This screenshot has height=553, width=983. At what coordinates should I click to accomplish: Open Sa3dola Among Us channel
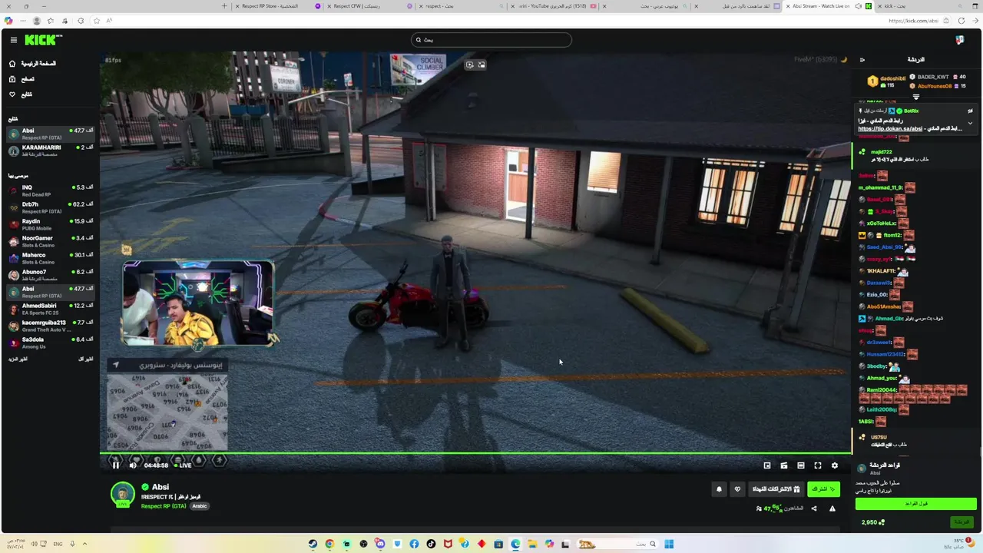(50, 343)
